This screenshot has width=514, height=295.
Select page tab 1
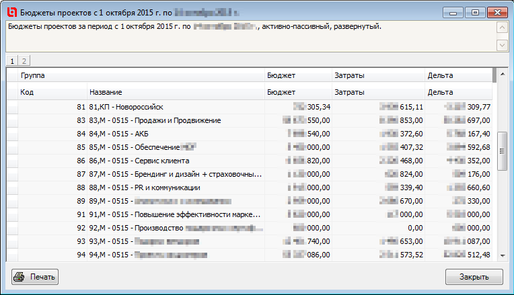[13, 60]
